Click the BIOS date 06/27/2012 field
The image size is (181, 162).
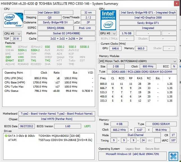[x=27, y=126]
